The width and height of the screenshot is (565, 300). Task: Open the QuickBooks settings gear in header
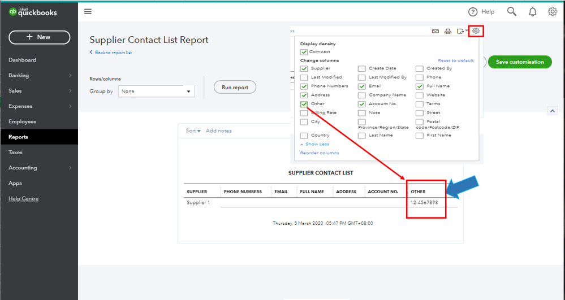(553, 11)
